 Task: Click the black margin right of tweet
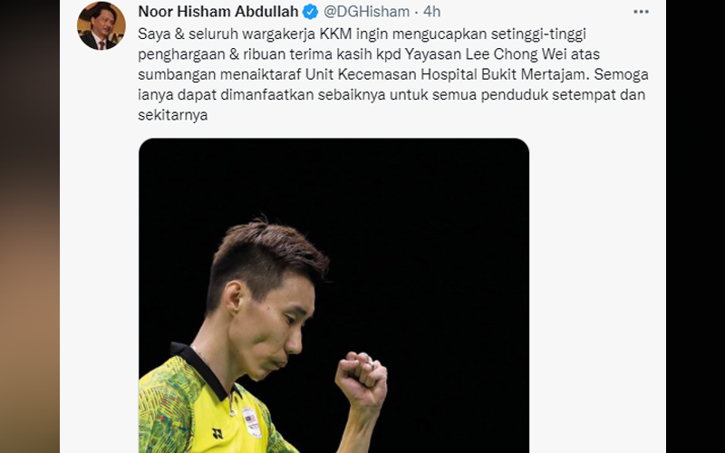point(695,226)
